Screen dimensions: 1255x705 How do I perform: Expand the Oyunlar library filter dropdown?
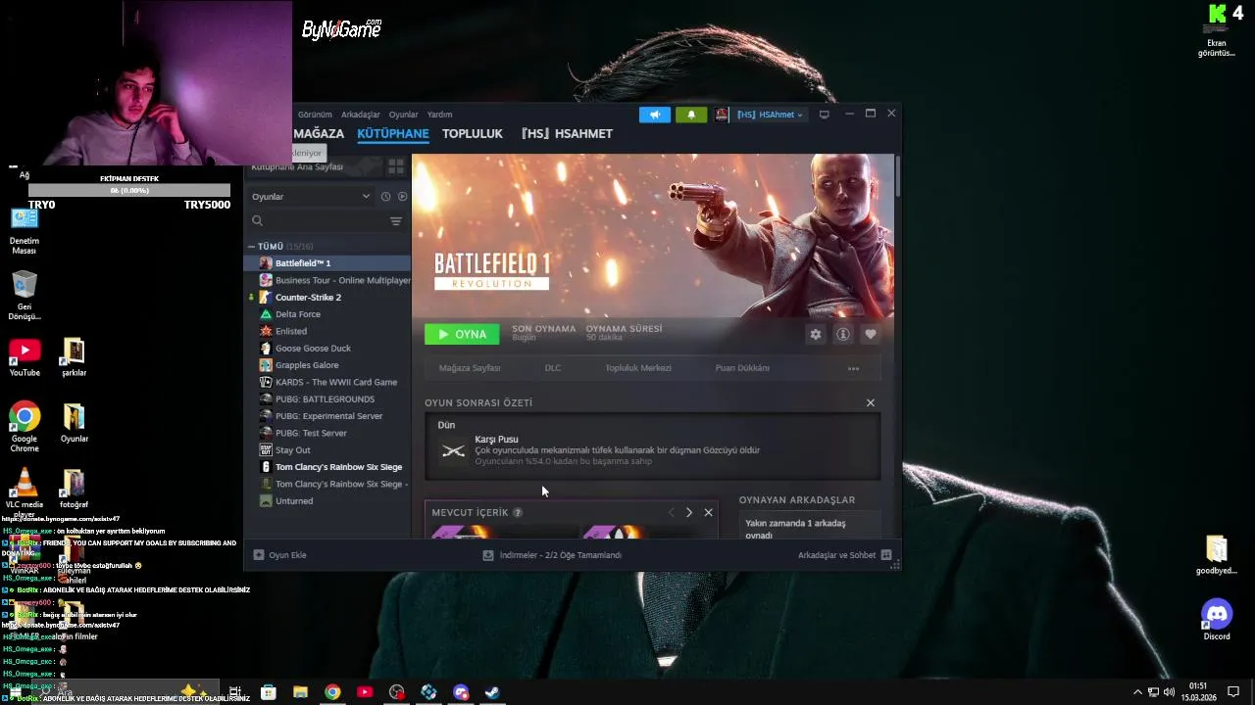tap(311, 196)
